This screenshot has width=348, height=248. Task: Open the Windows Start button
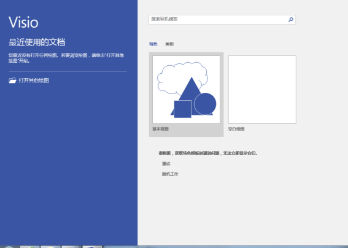click(9, 247)
